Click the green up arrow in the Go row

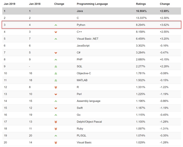tap(56, 115)
